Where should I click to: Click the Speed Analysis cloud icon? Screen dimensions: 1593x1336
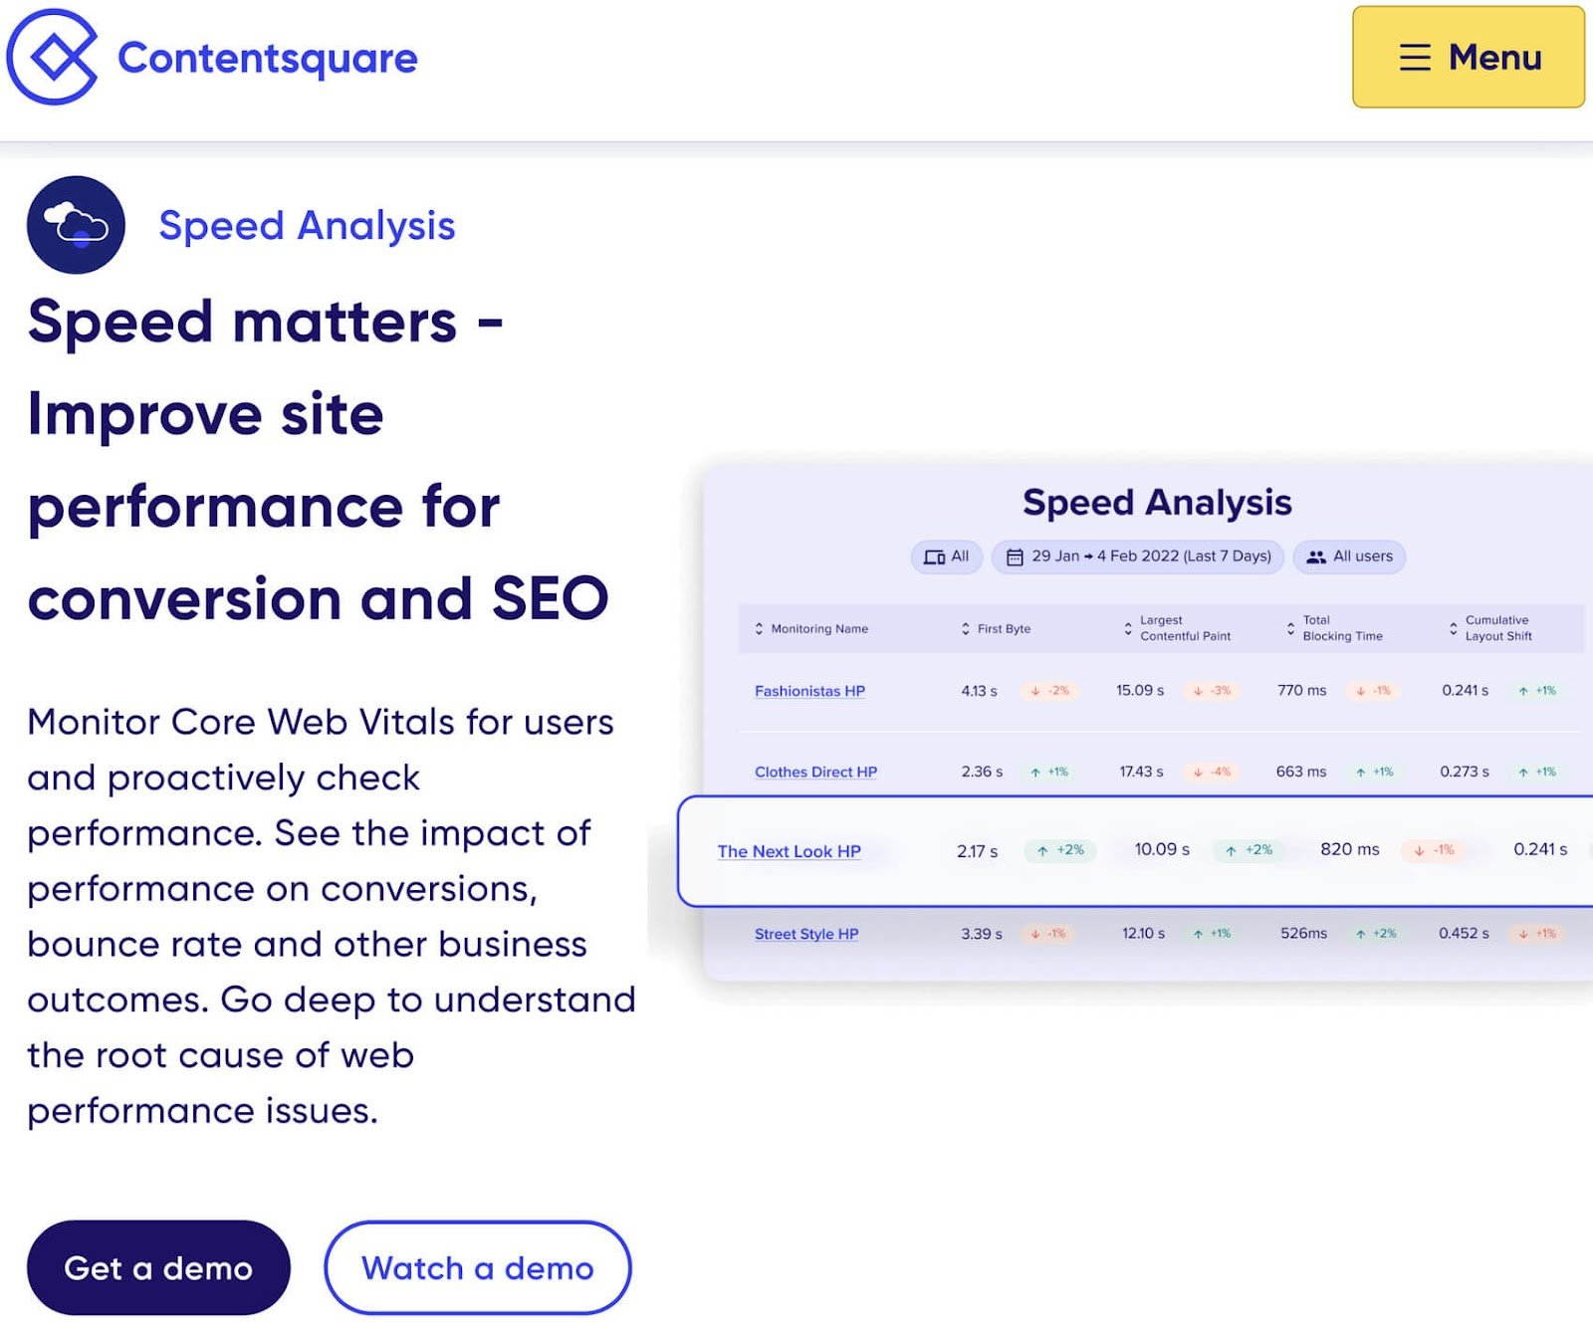pos(76,225)
